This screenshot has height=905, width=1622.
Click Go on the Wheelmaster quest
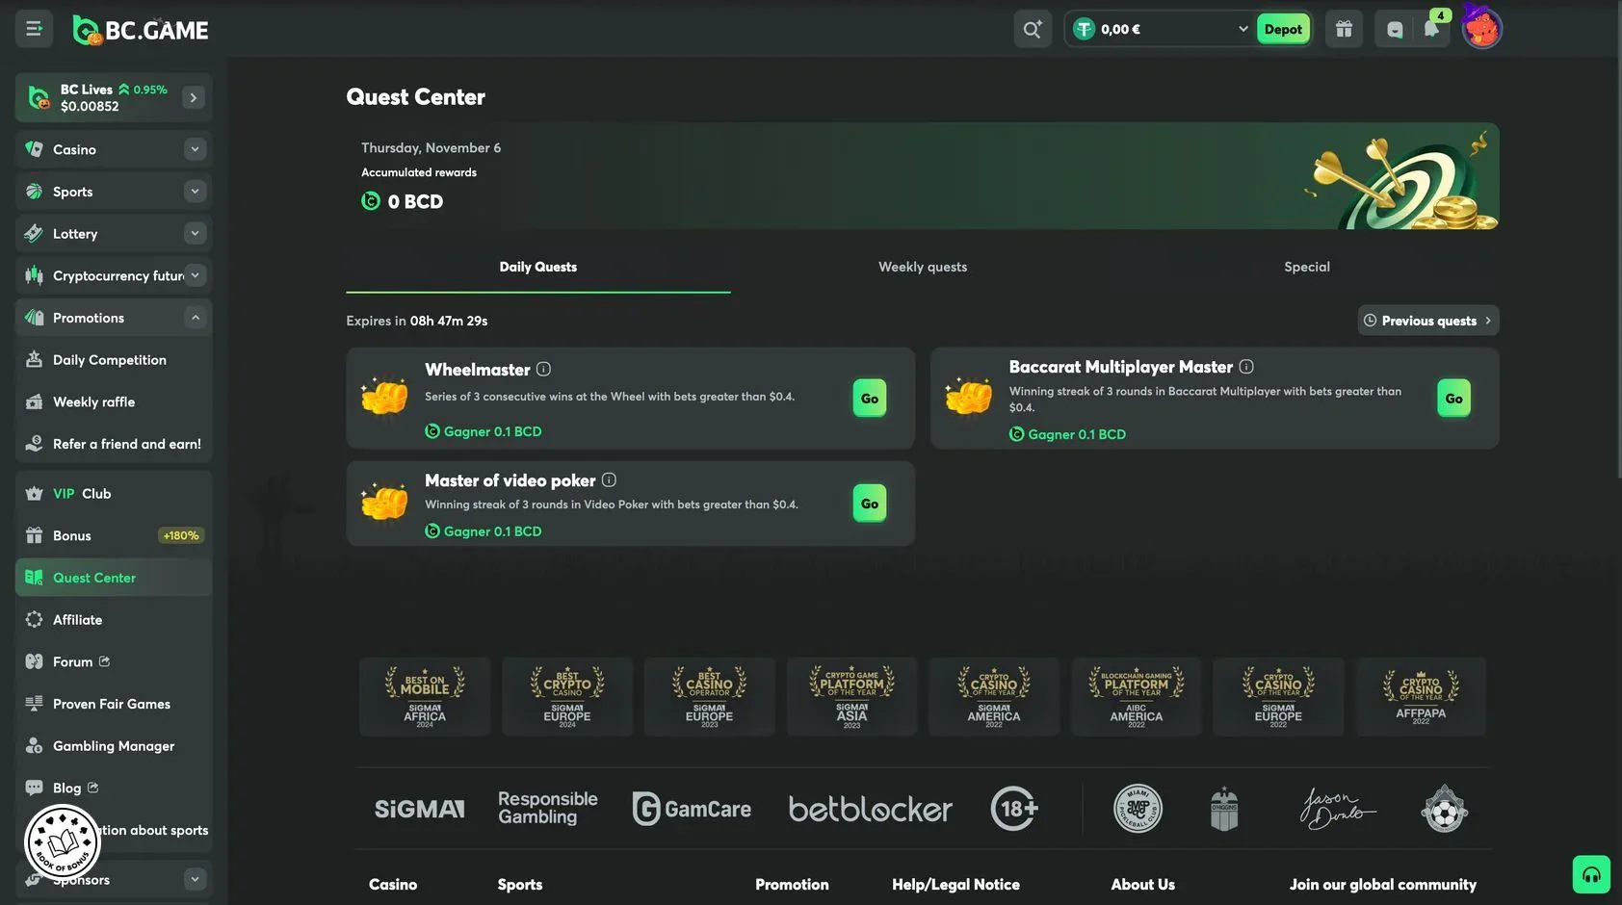870,399
